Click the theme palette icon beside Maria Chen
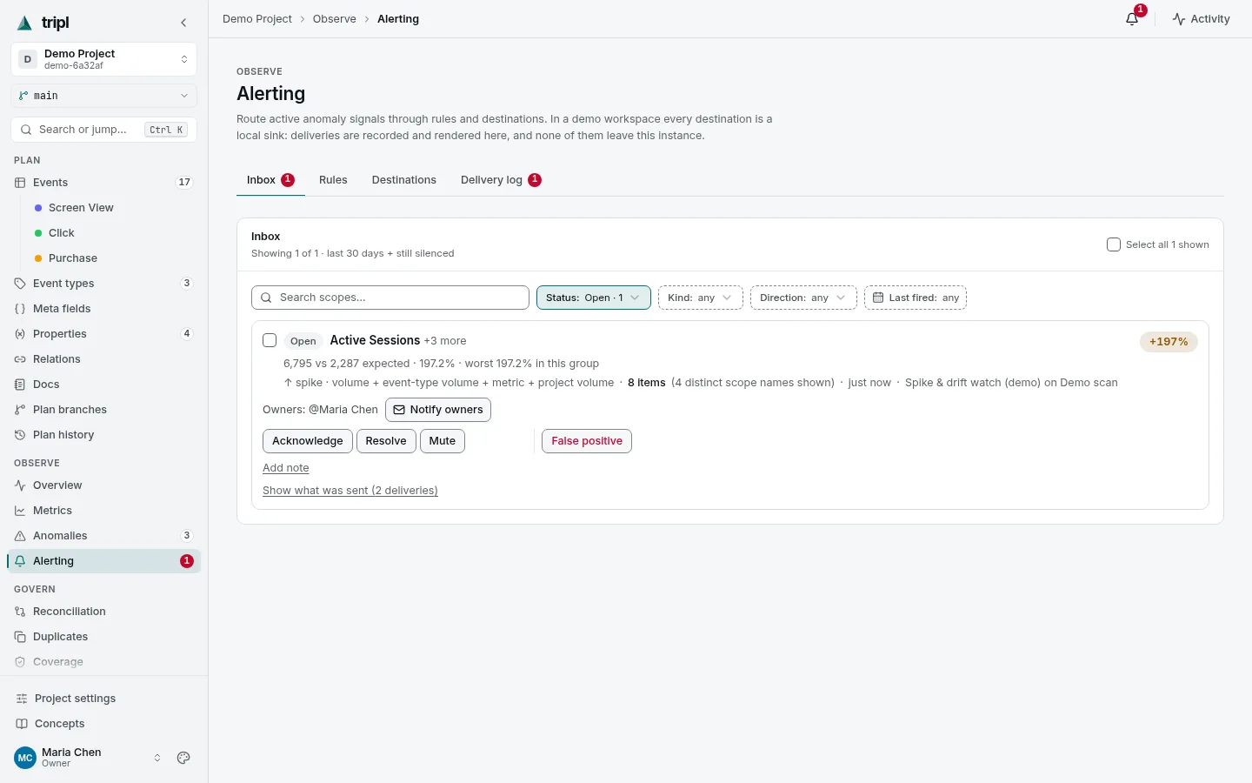Screen dimensions: 1252x783 tap(183, 758)
